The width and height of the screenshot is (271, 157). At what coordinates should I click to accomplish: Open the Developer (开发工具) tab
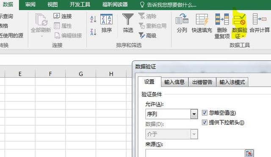(80, 5)
